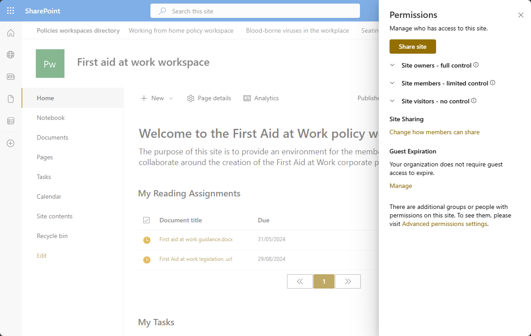Select the Home icon in the left rail
This screenshot has height=336, width=531.
point(10,32)
